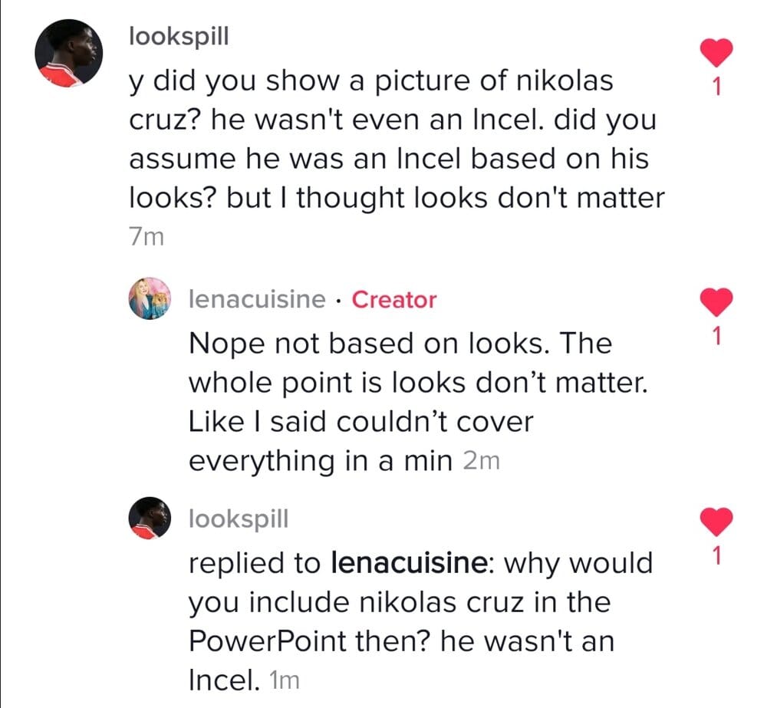The width and height of the screenshot is (767, 708).
Task: Click the 1m timestamp on the last reply
Action: click(283, 680)
